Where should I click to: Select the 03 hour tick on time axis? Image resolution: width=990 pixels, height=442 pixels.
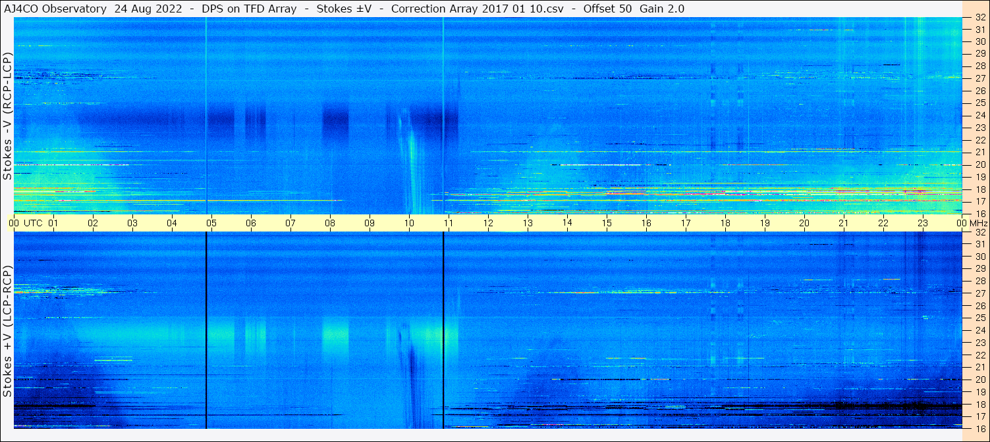(x=132, y=223)
